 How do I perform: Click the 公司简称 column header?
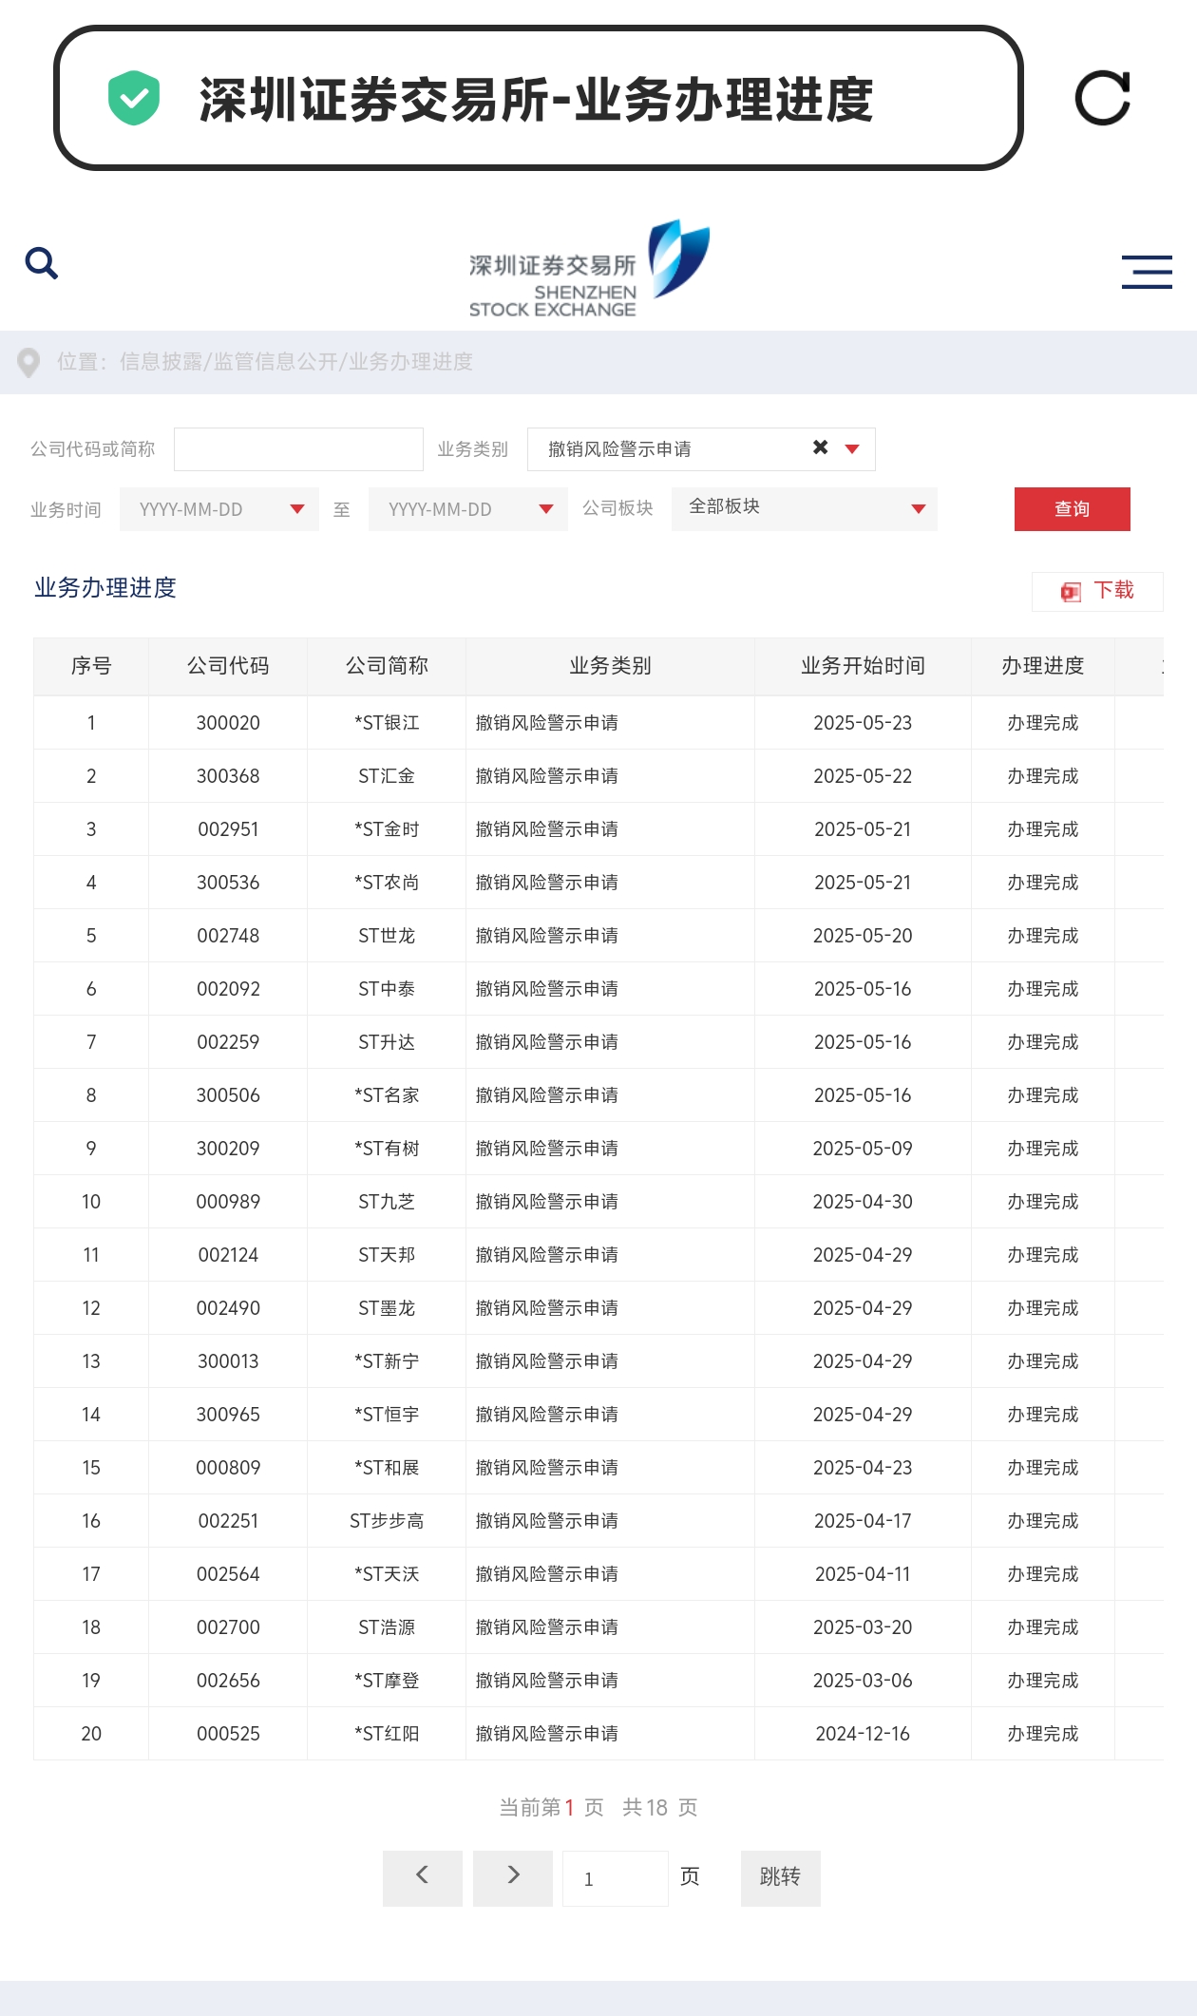[x=387, y=666]
